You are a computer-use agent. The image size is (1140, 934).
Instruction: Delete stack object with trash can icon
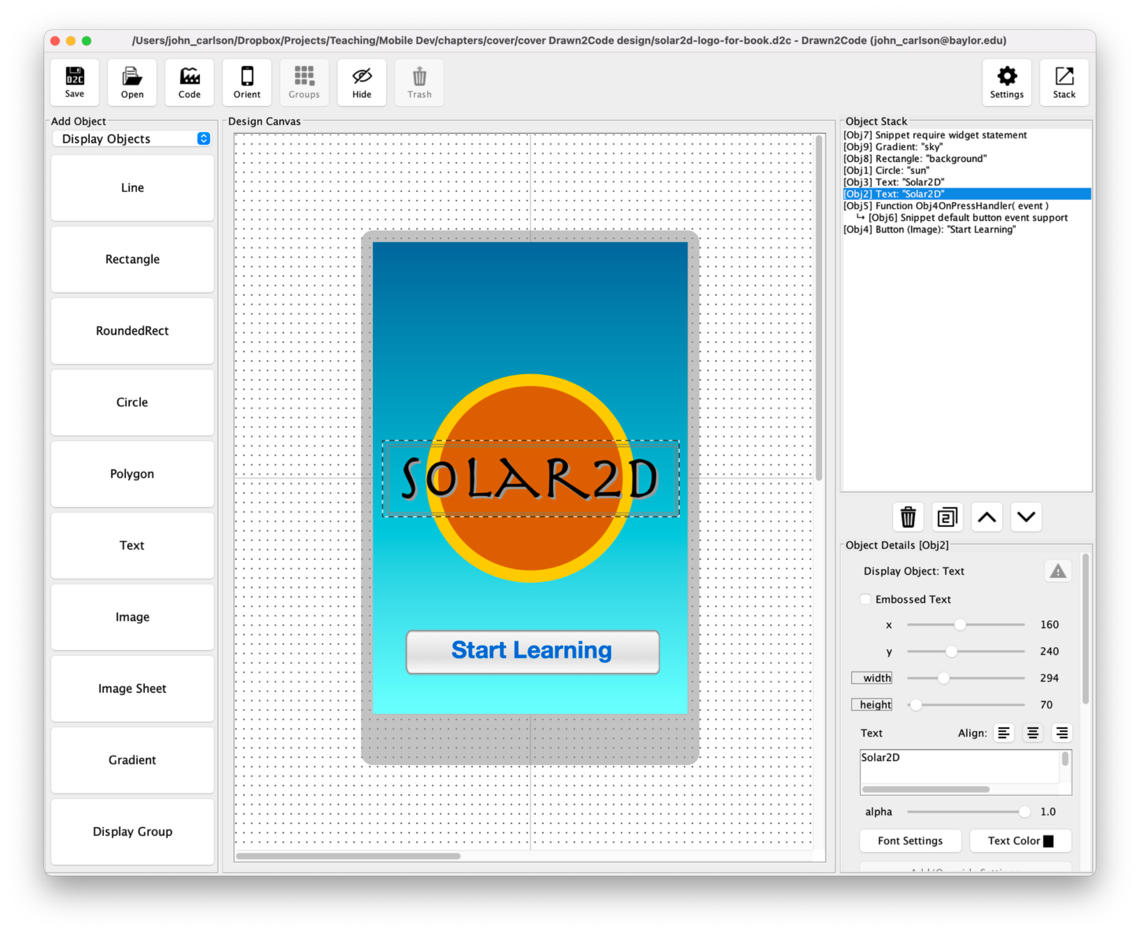(x=908, y=517)
